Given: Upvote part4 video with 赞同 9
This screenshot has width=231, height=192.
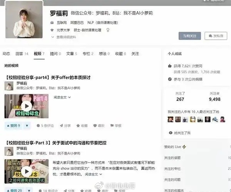Looking at the screenshot, I should click(13, 126).
